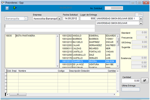150x100 pixels.
Task: Click the Sugerida value field
Action: 139,47
